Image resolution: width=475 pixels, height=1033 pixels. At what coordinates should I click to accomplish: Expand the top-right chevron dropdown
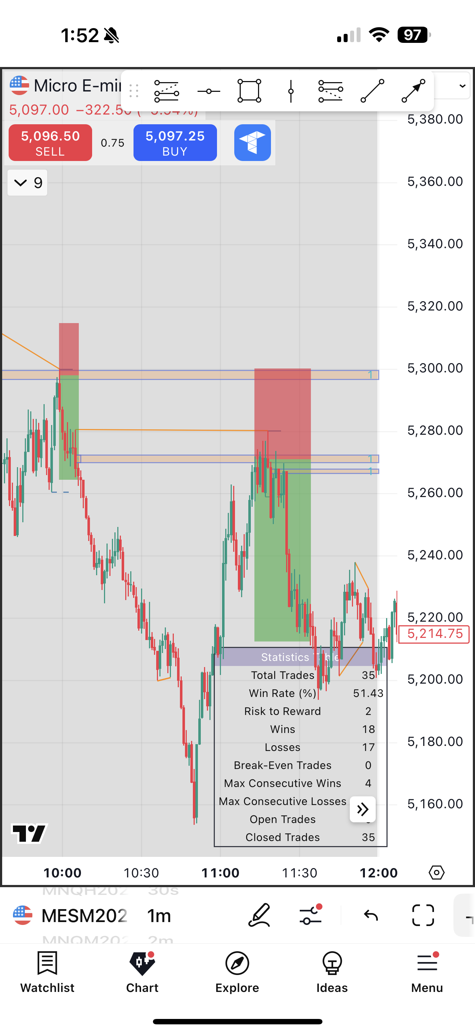[x=462, y=86]
